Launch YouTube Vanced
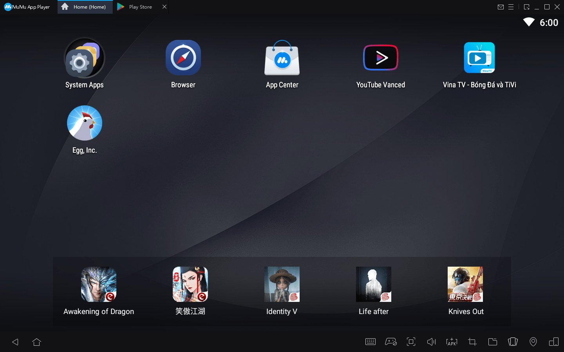The height and width of the screenshot is (352, 564). (x=380, y=58)
